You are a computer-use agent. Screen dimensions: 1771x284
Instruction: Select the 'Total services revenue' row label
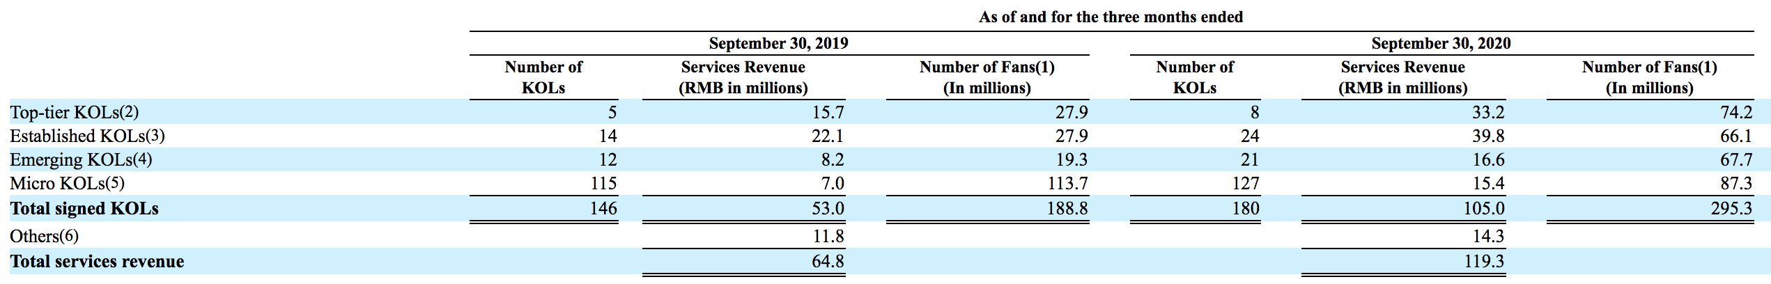pos(97,262)
